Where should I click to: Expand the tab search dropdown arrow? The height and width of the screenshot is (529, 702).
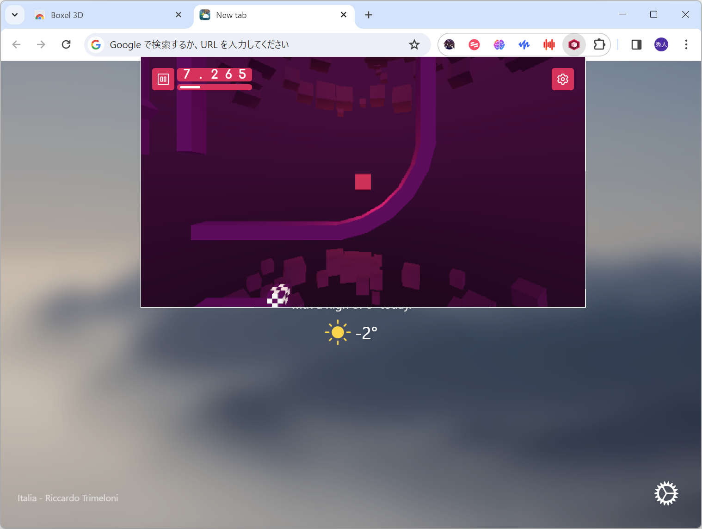(x=14, y=14)
